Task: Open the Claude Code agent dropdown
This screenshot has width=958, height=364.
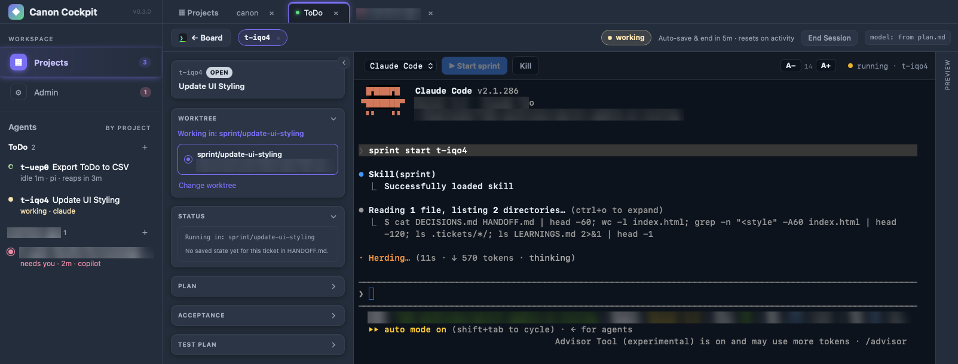Action: click(400, 66)
